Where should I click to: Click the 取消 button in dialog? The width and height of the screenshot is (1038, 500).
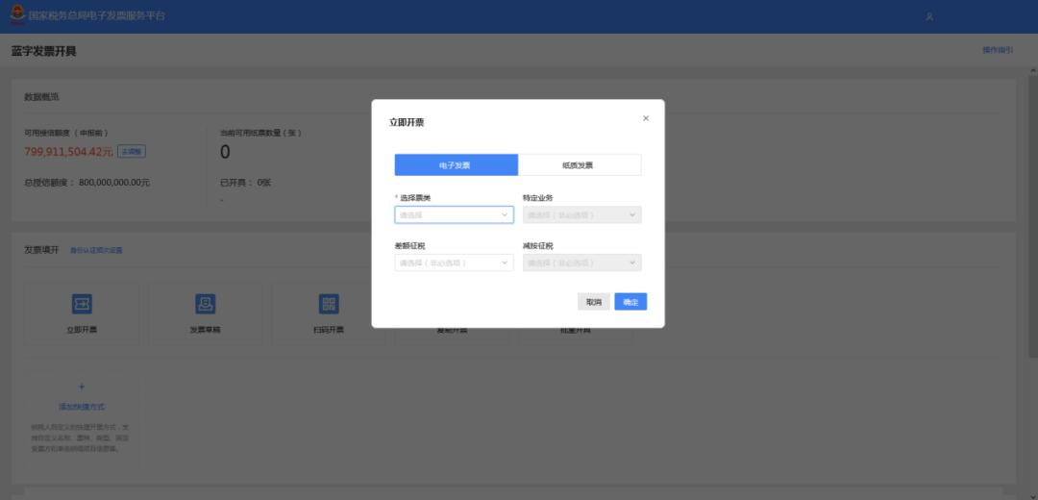(x=594, y=302)
